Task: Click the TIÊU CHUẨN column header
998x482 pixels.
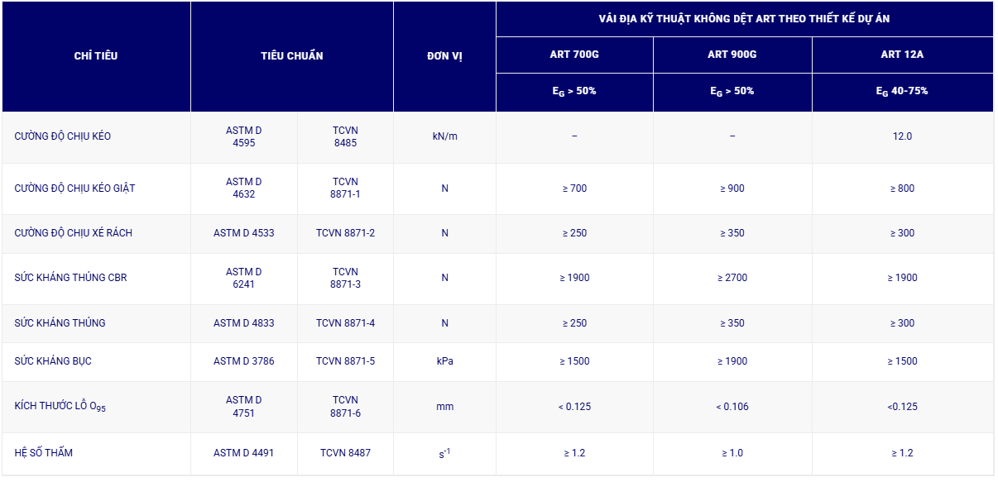Action: coord(291,56)
